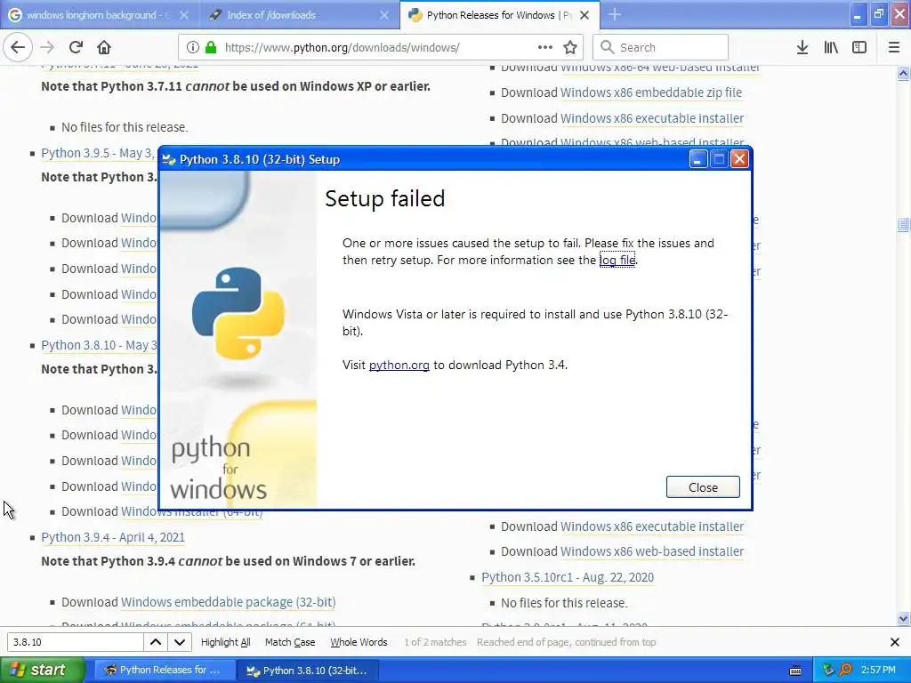Click the vertical scrollbar thumb
Image resolution: width=911 pixels, height=683 pixels.
click(904, 224)
